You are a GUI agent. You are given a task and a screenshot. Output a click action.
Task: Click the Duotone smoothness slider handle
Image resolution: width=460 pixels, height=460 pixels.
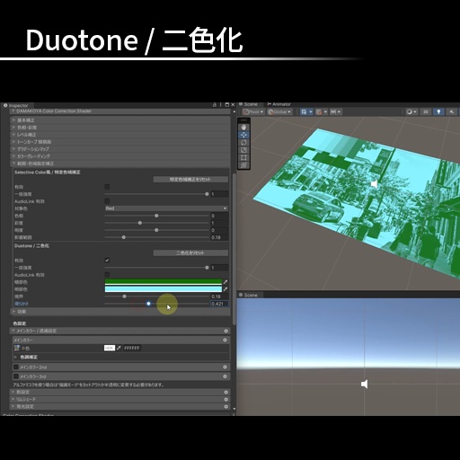click(148, 304)
